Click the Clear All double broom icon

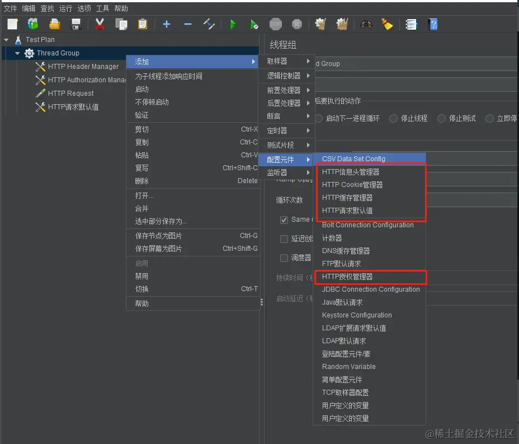tap(342, 24)
